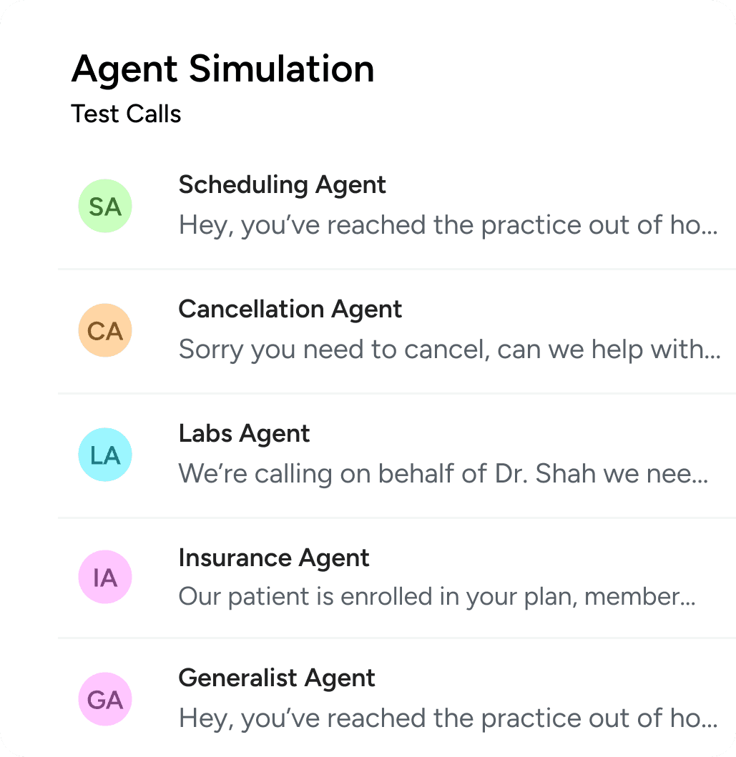Click the CA avatar for Cancellation Agent

pyautogui.click(x=104, y=330)
